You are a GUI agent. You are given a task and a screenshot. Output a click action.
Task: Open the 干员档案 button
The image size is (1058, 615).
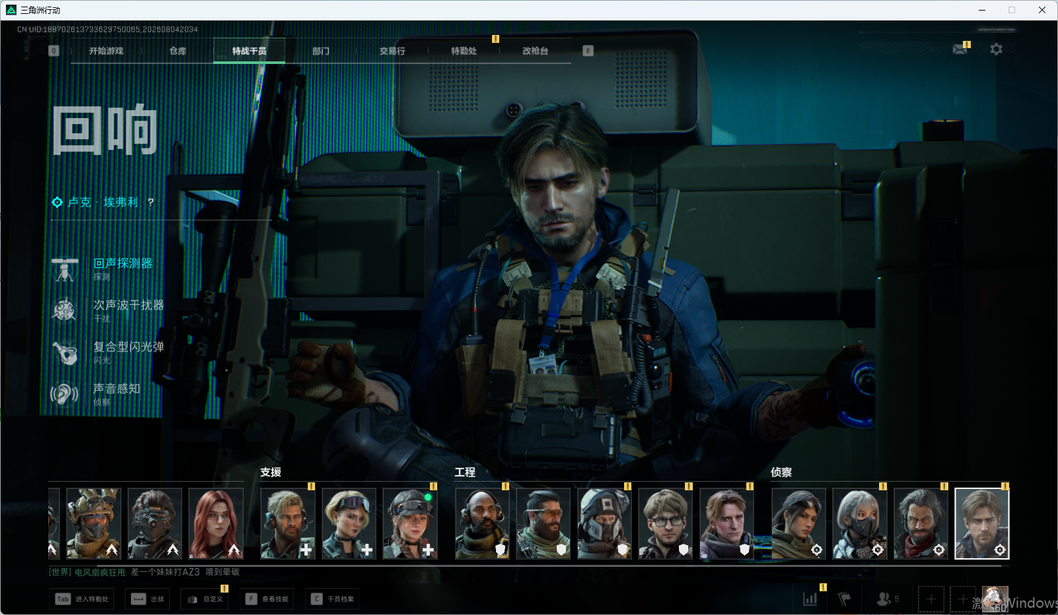[x=332, y=599]
